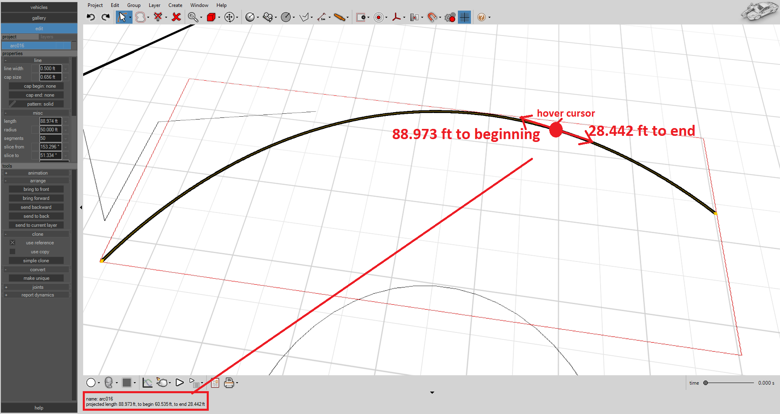
Task: Click the send to back button
Action: point(36,216)
